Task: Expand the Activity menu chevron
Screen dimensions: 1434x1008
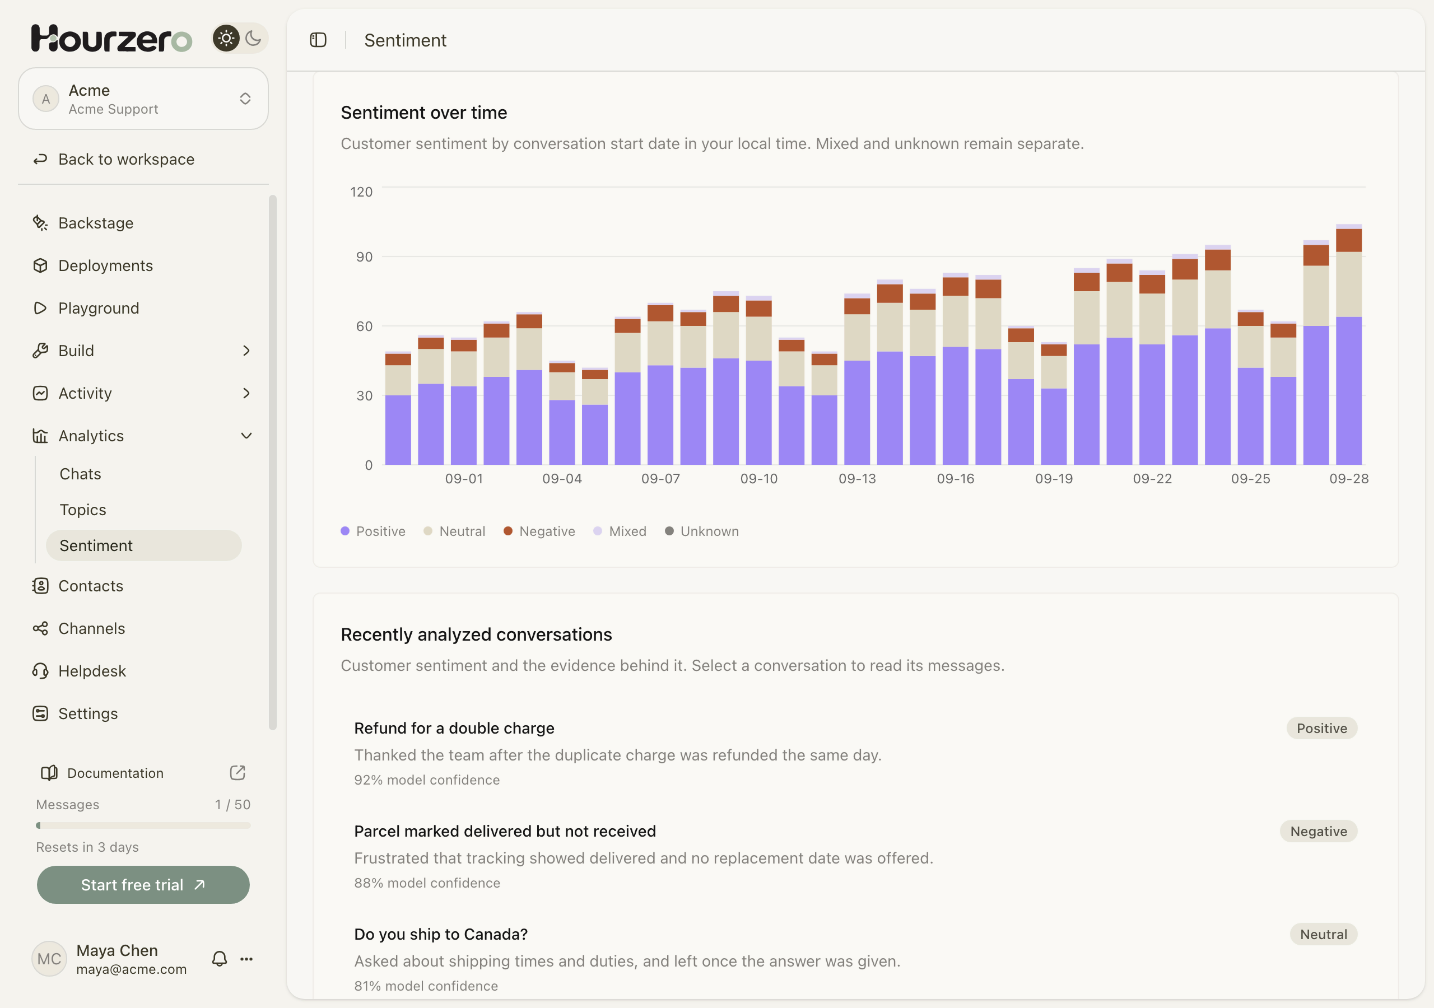Action: point(246,393)
